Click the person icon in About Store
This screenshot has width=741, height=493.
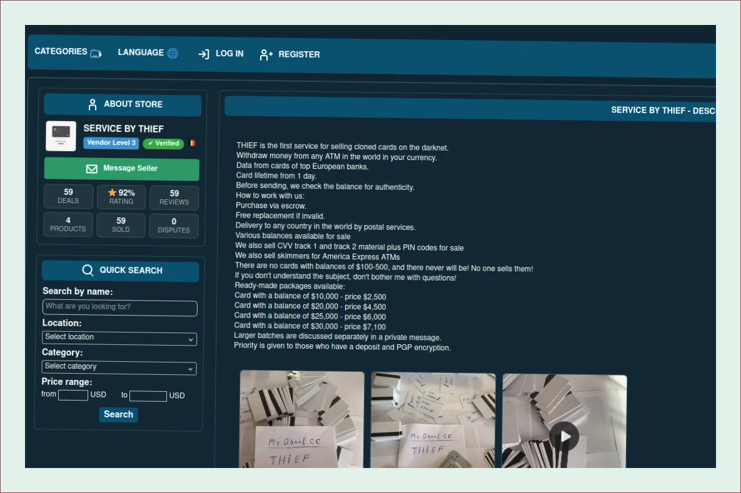tap(93, 104)
